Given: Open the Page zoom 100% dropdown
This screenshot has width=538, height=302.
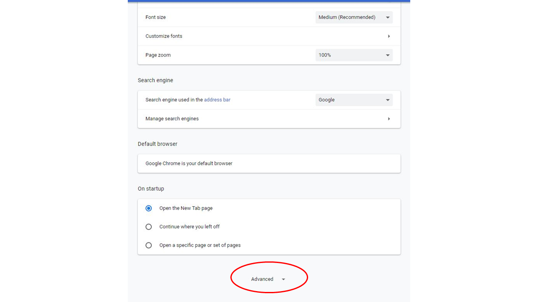Looking at the screenshot, I should coord(354,55).
